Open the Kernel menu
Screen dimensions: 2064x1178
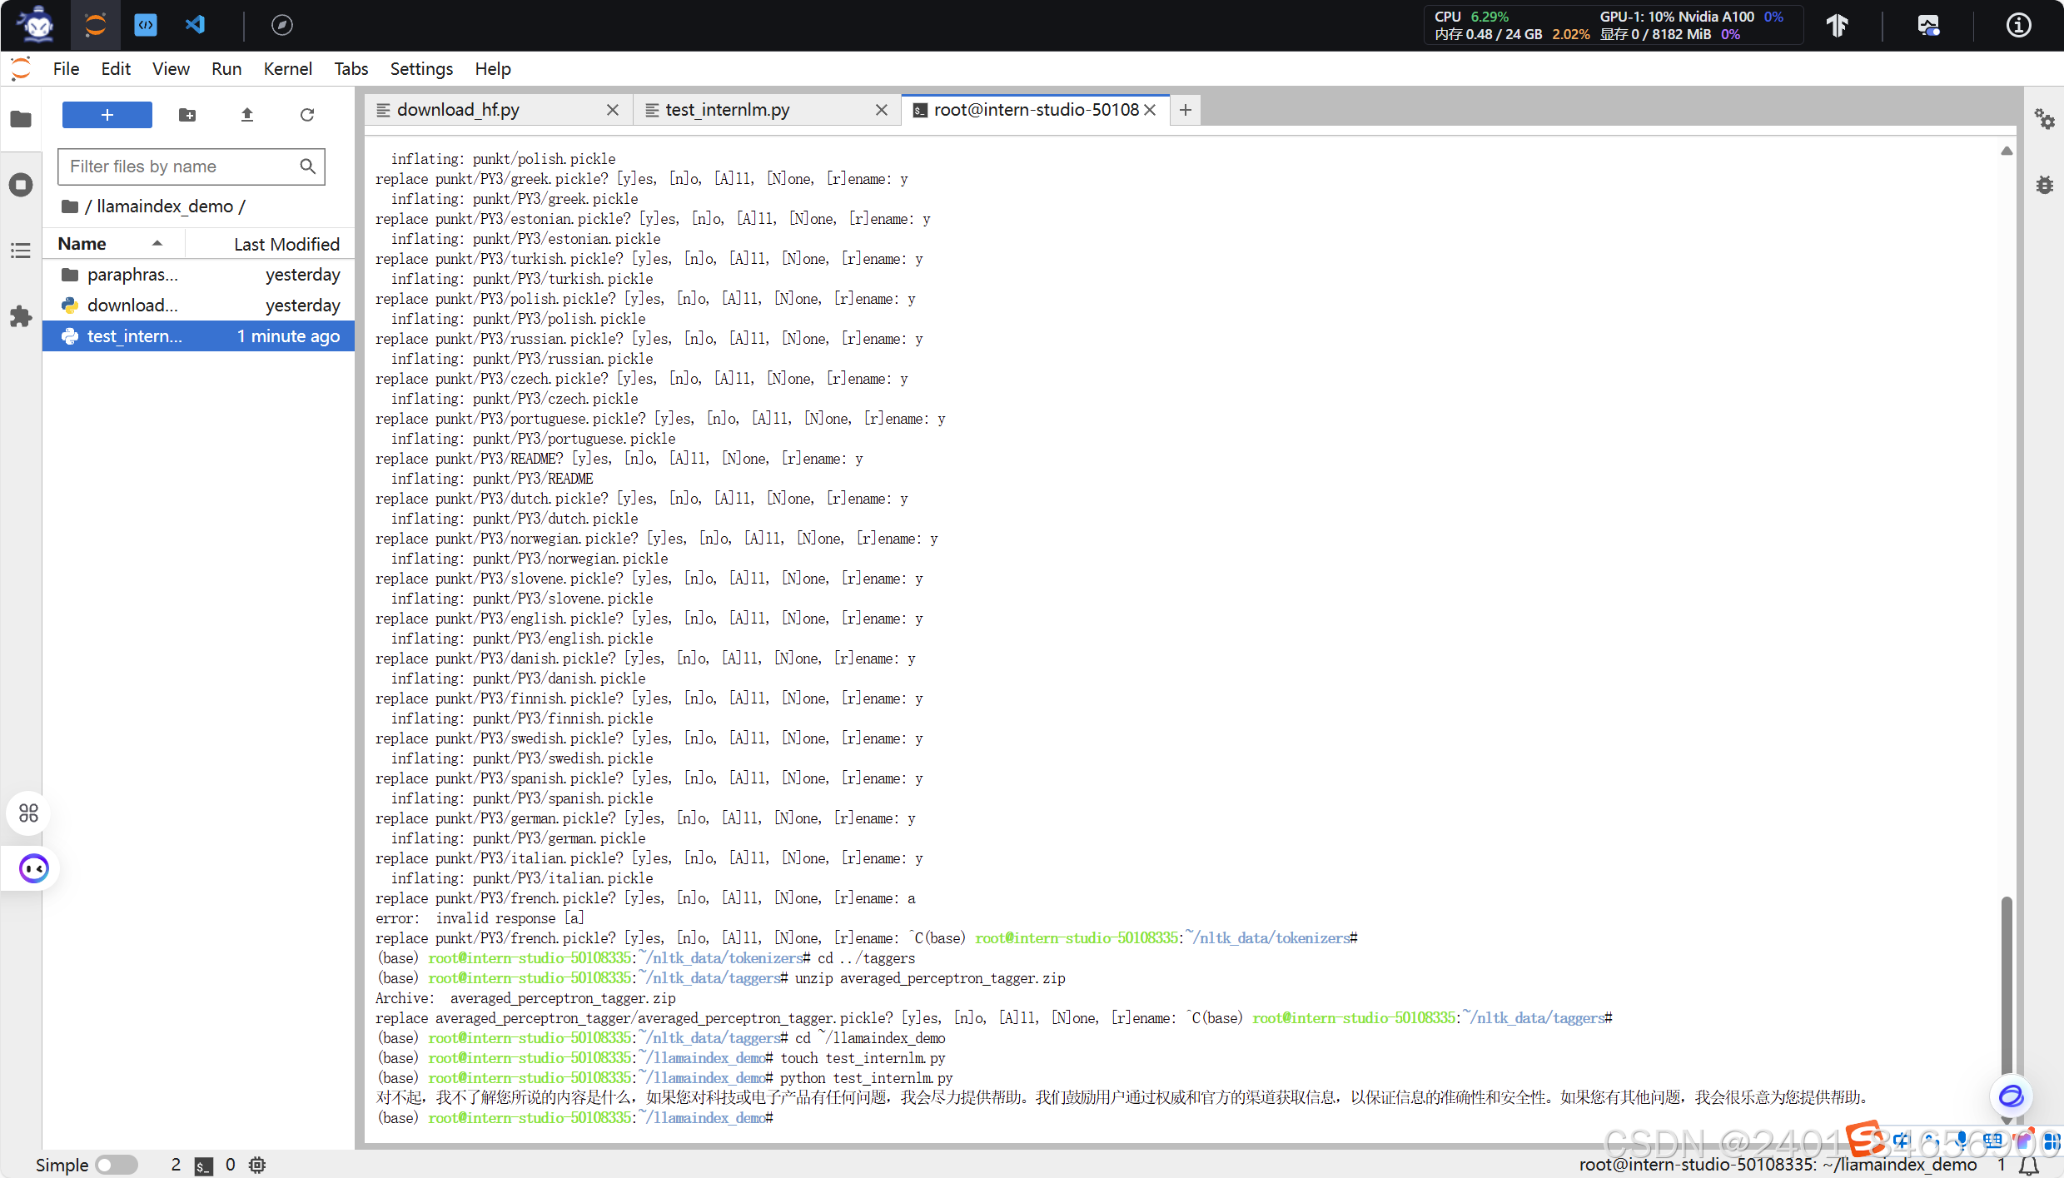point(287,69)
